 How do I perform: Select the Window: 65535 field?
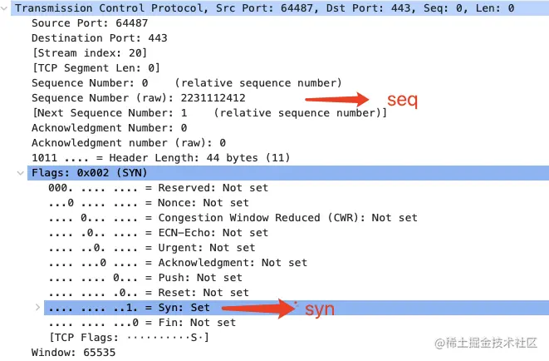coord(74,352)
